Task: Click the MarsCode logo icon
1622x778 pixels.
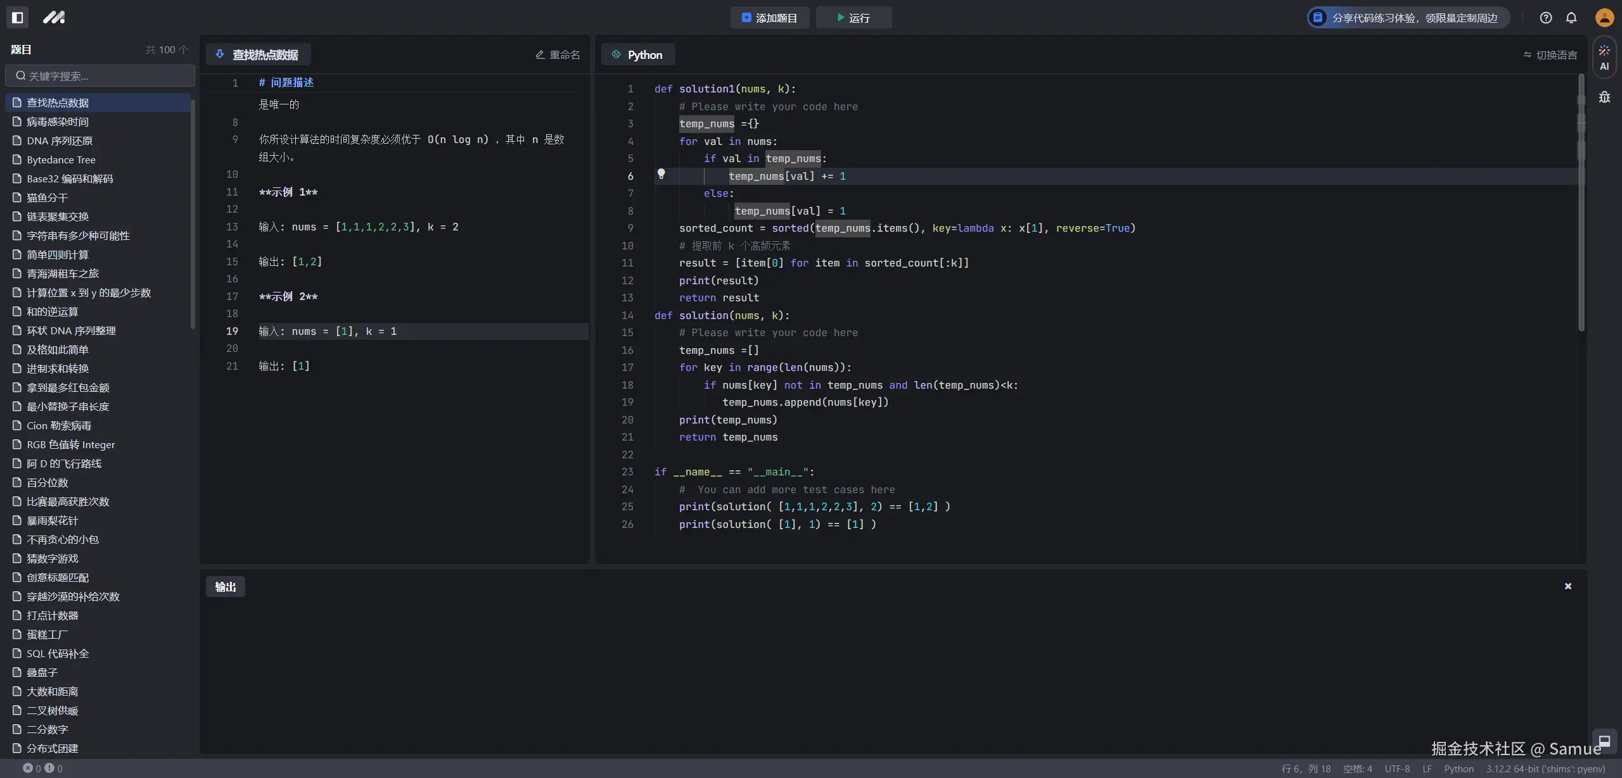Action: [x=54, y=18]
